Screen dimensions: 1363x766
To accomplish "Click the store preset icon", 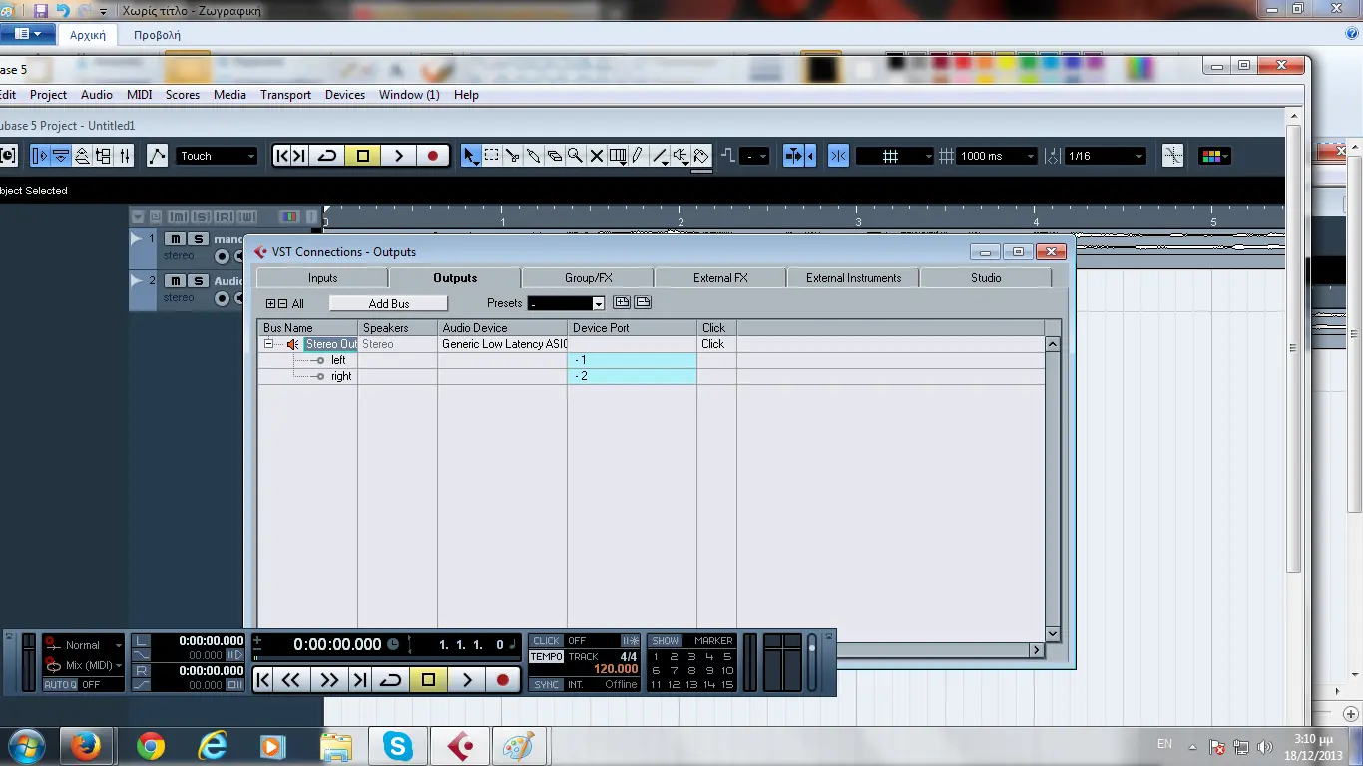I will pos(622,302).
